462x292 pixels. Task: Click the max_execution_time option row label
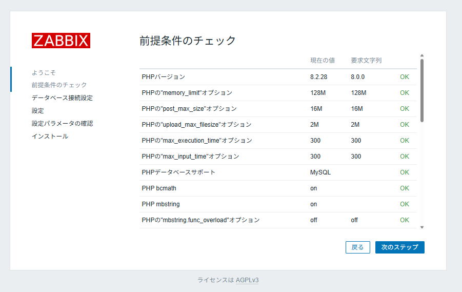[x=197, y=141]
